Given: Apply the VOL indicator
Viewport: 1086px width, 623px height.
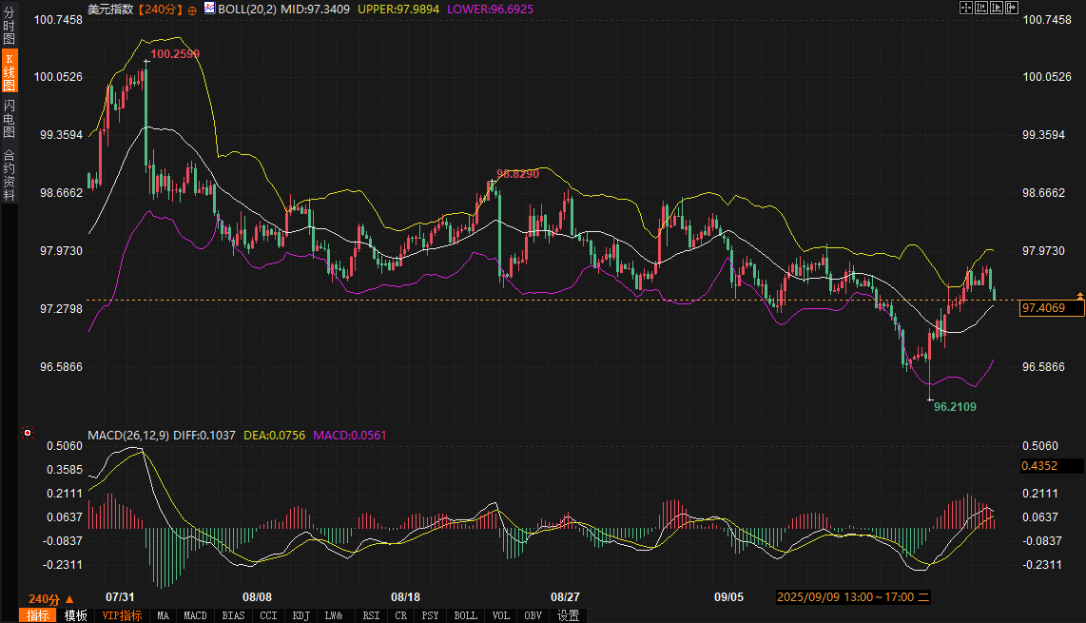Looking at the screenshot, I should (x=501, y=615).
